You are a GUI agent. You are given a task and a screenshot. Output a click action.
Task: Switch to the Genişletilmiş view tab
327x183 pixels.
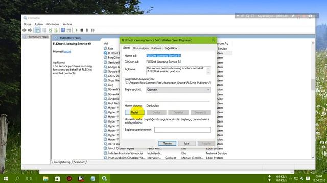pyautogui.click(x=62, y=162)
